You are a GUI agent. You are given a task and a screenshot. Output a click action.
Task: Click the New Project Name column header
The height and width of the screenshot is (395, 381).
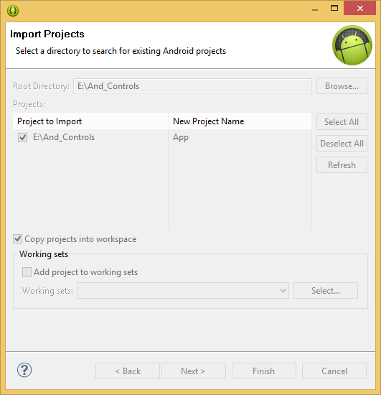240,121
